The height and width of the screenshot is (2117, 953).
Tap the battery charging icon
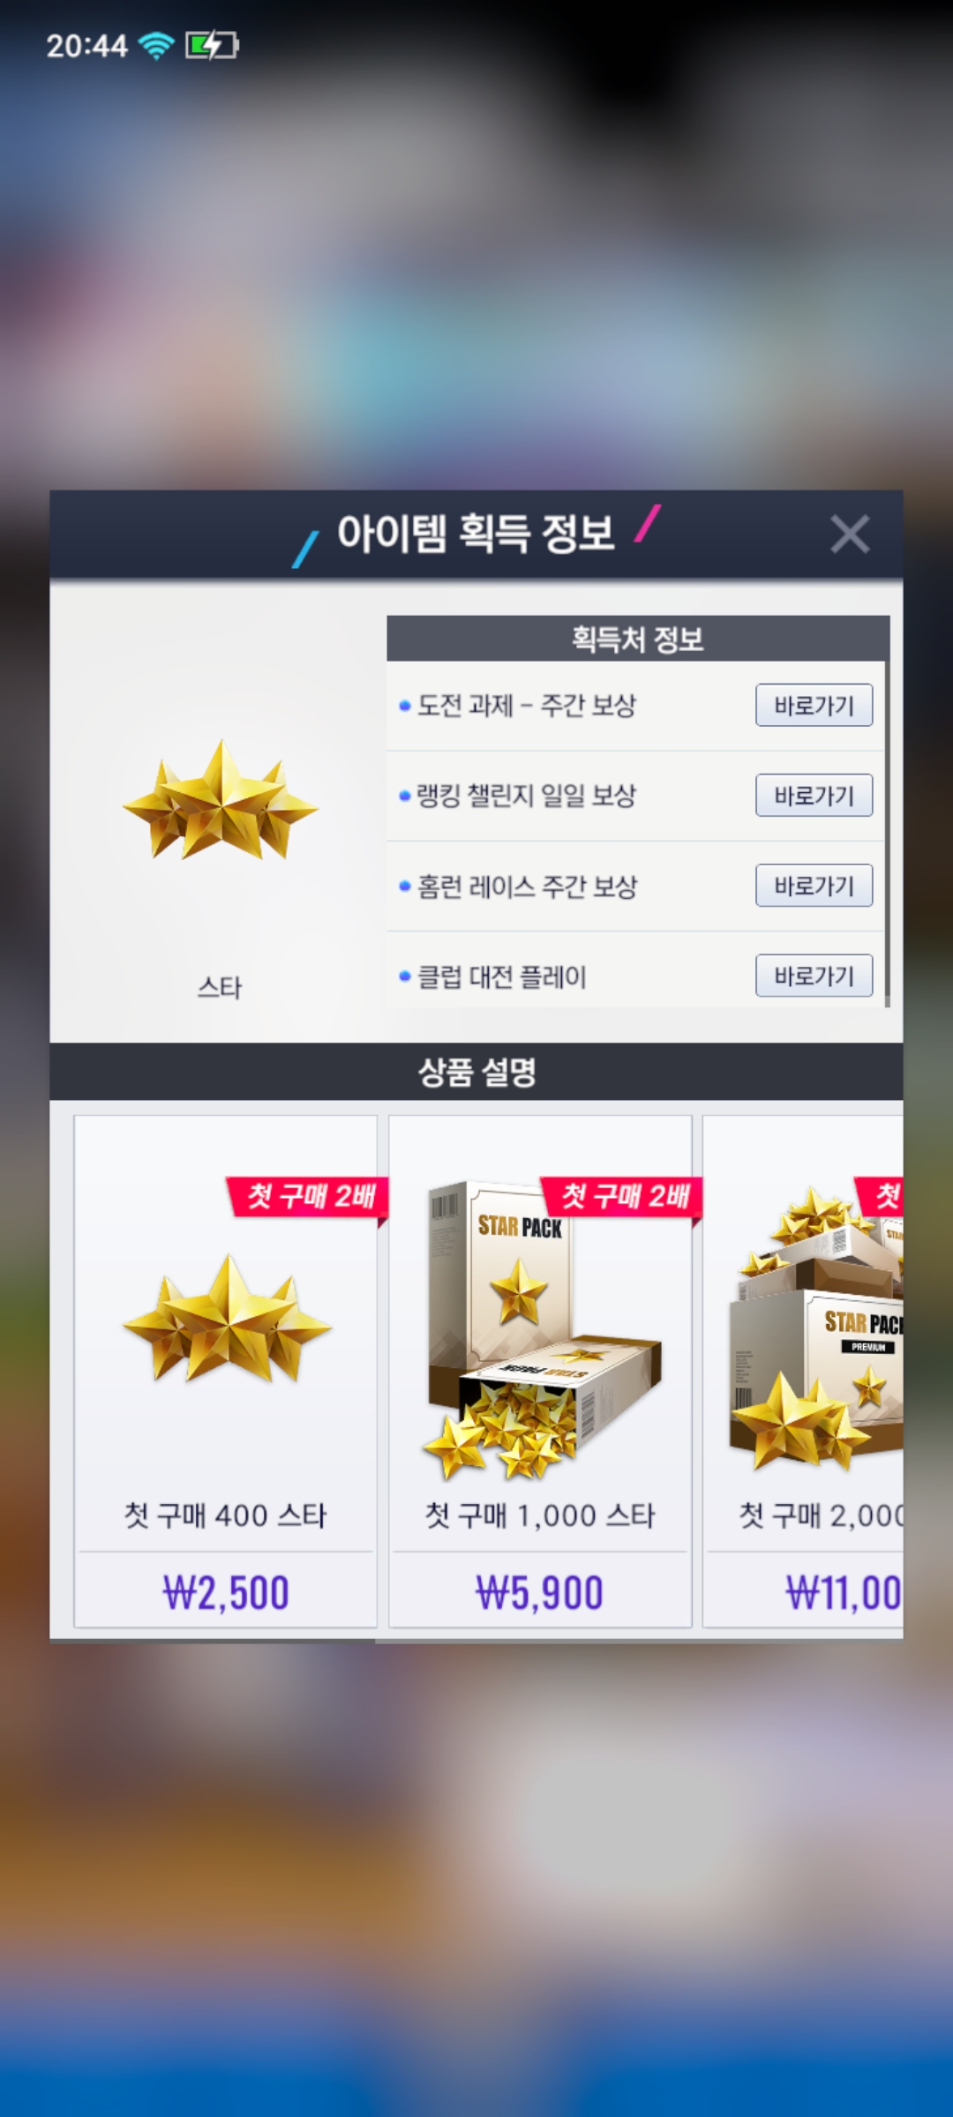tap(212, 45)
